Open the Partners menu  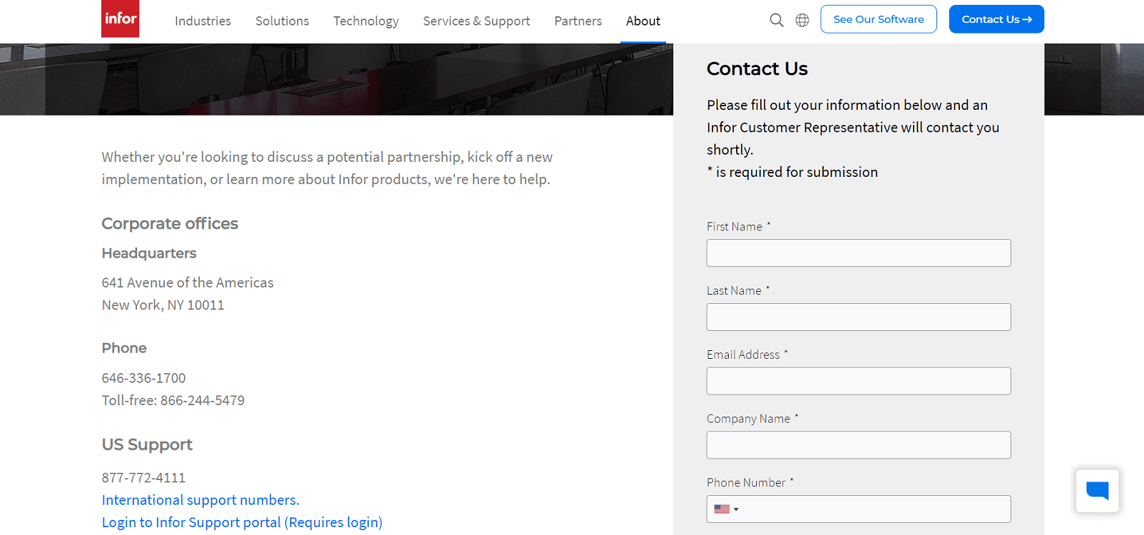[578, 21]
